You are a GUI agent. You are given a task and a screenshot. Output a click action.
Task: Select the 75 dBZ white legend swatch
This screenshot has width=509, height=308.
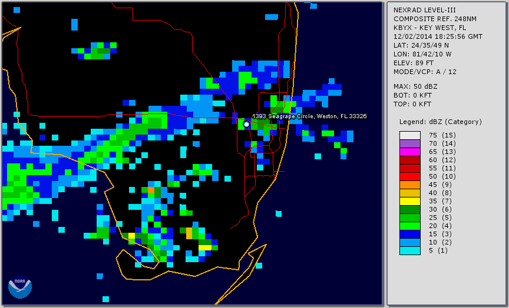409,135
